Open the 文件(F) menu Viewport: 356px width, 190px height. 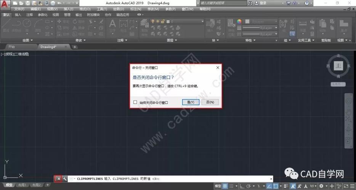(19, 9)
